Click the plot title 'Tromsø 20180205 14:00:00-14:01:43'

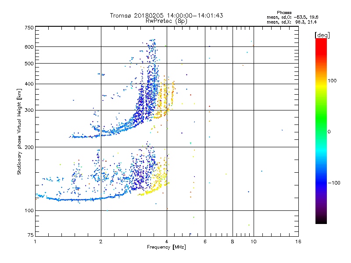click(166, 15)
